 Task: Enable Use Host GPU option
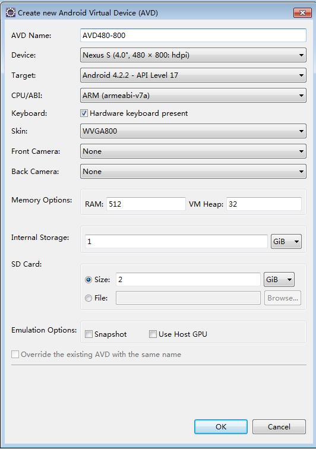[x=153, y=334]
